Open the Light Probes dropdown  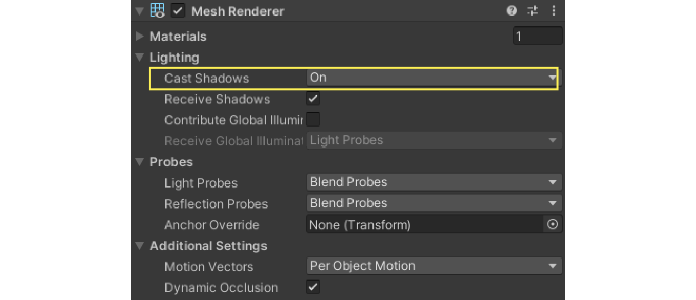(433, 182)
